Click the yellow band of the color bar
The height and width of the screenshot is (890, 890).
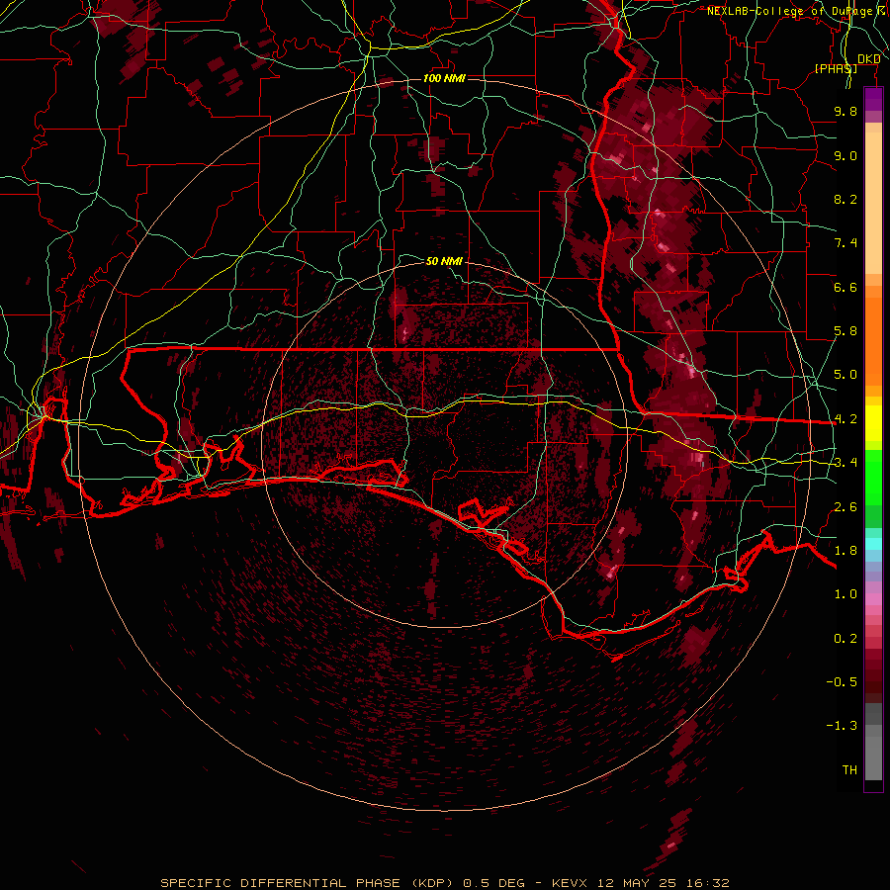tap(873, 423)
